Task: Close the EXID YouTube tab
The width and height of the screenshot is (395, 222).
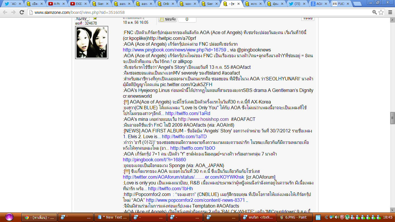Action: (86, 4)
